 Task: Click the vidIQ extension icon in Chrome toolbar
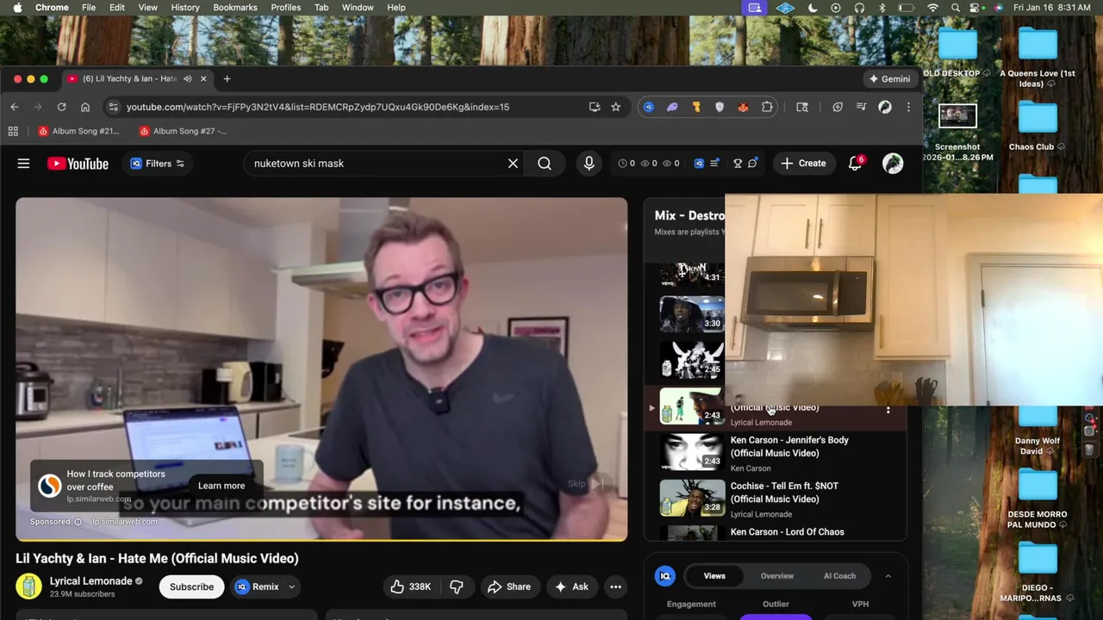tap(649, 107)
